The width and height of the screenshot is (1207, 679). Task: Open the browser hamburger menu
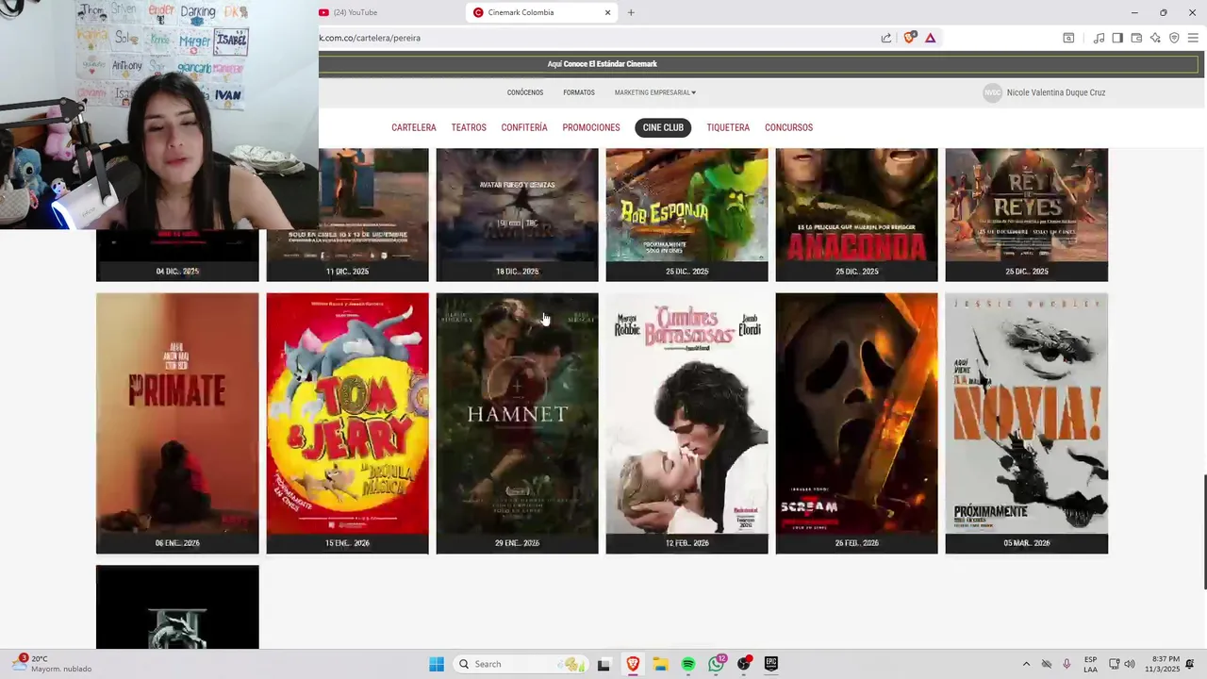pyautogui.click(x=1193, y=38)
